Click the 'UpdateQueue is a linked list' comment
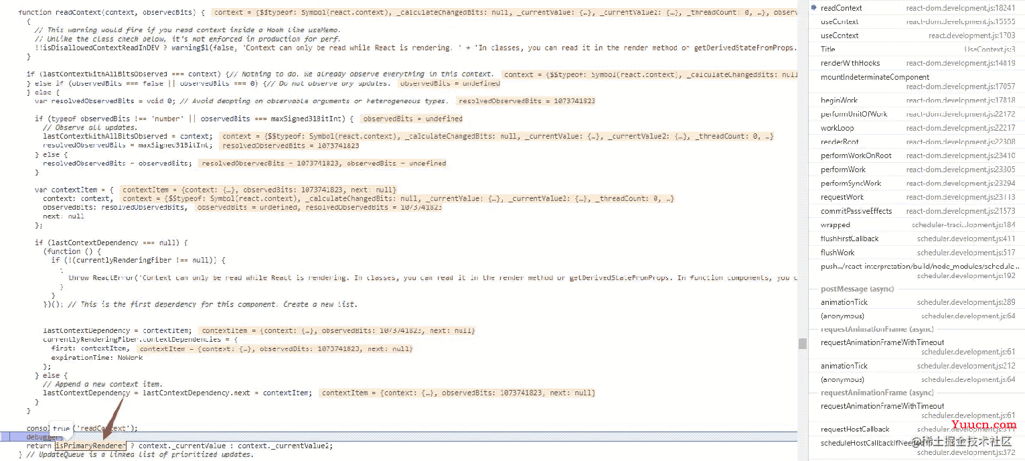Viewport: 1025px width, 461px height. pyautogui.click(x=140, y=454)
